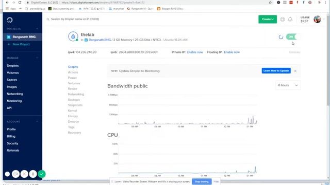This screenshot has height=185, width=330.
Task: Open Networking in the left sidebar
Action: 15,94
